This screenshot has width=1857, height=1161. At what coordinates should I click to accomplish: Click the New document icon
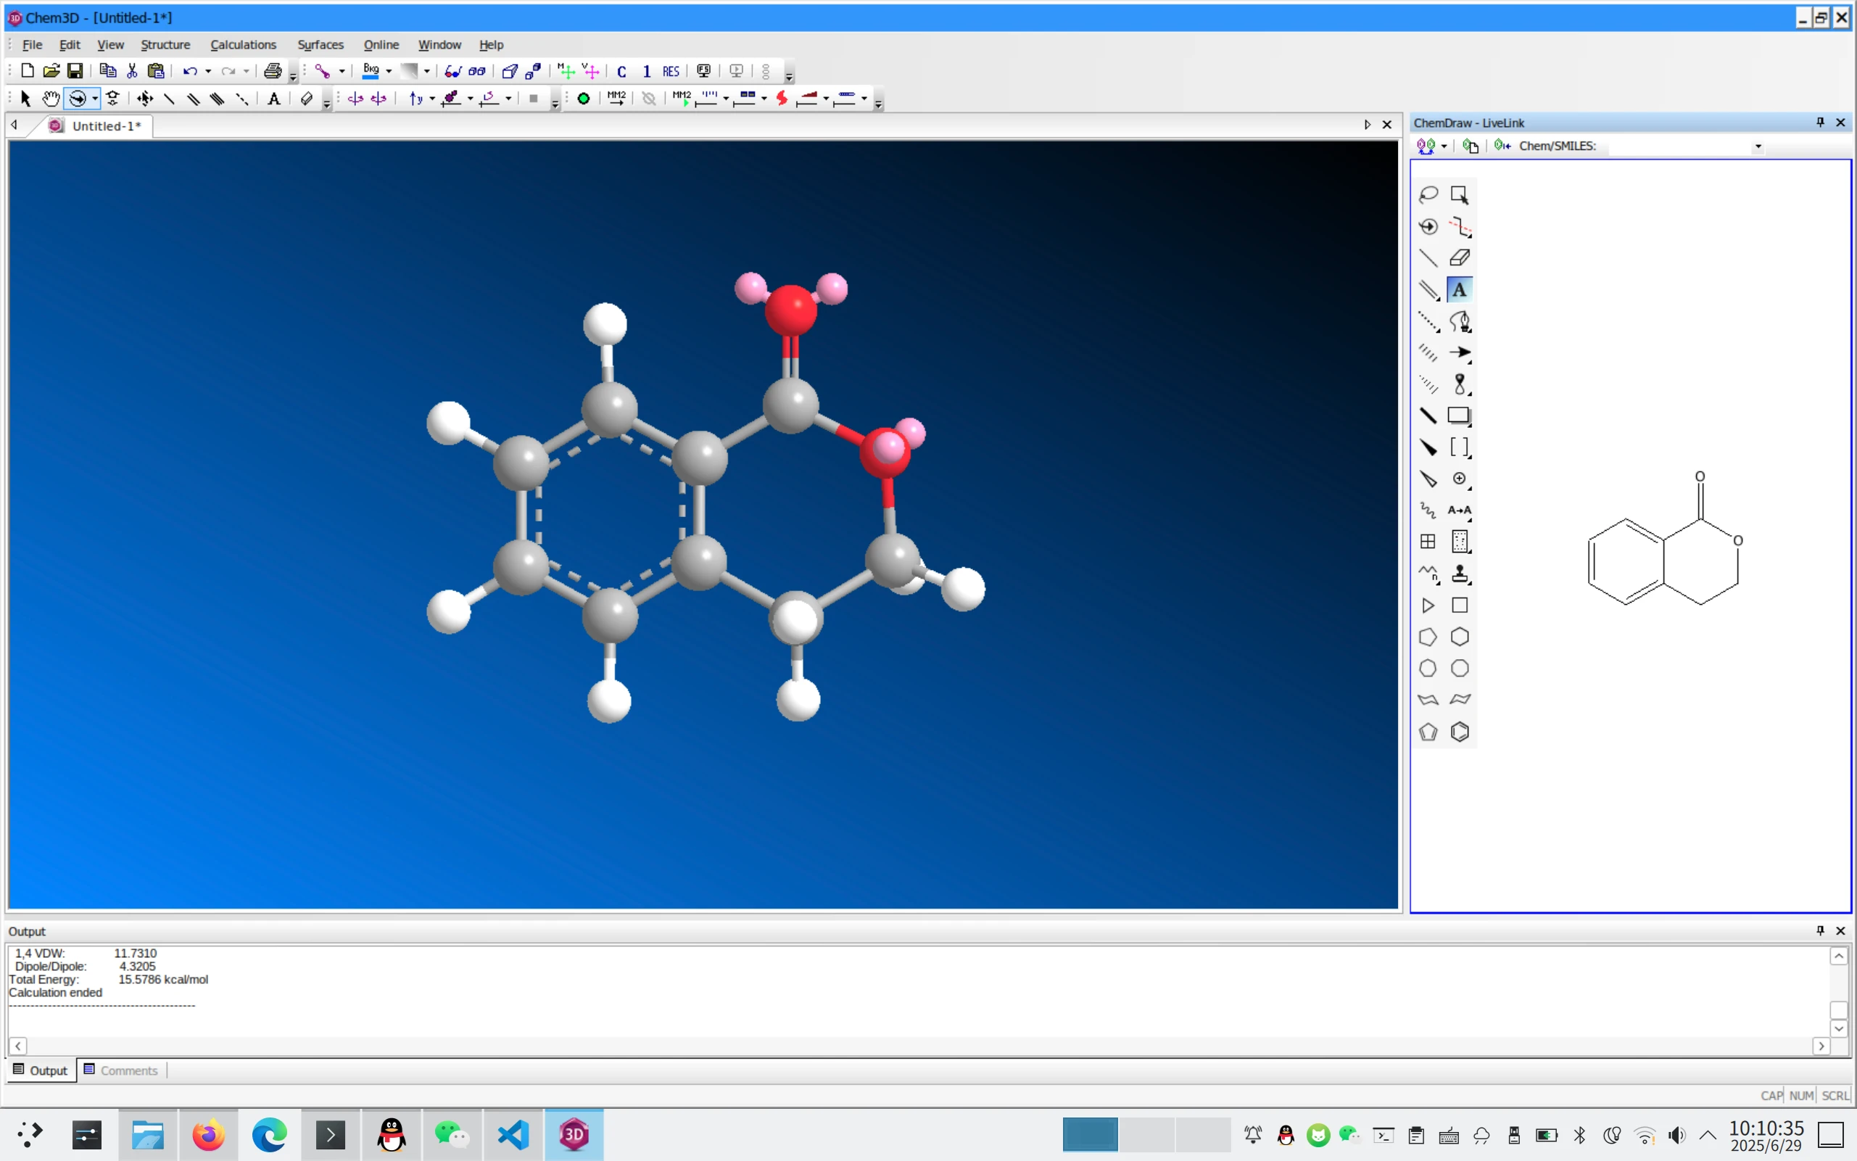[27, 70]
